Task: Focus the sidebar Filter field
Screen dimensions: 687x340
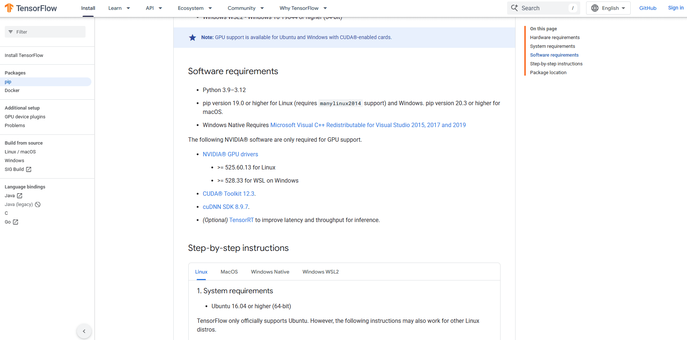Action: [x=45, y=32]
